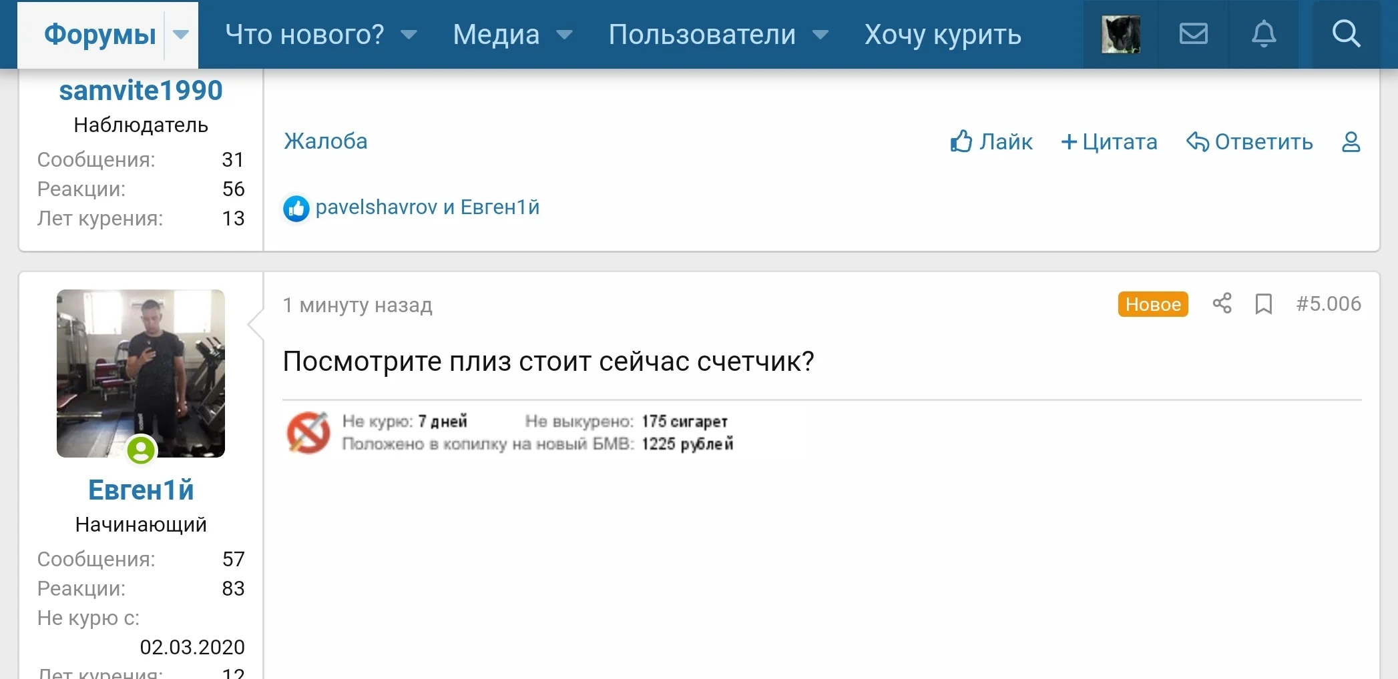
Task: Open the alerts bell icon
Action: [1264, 34]
